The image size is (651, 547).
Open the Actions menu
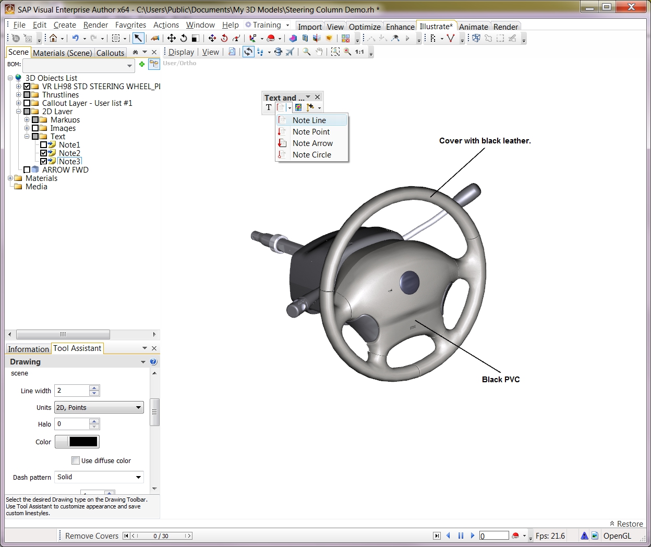point(166,25)
